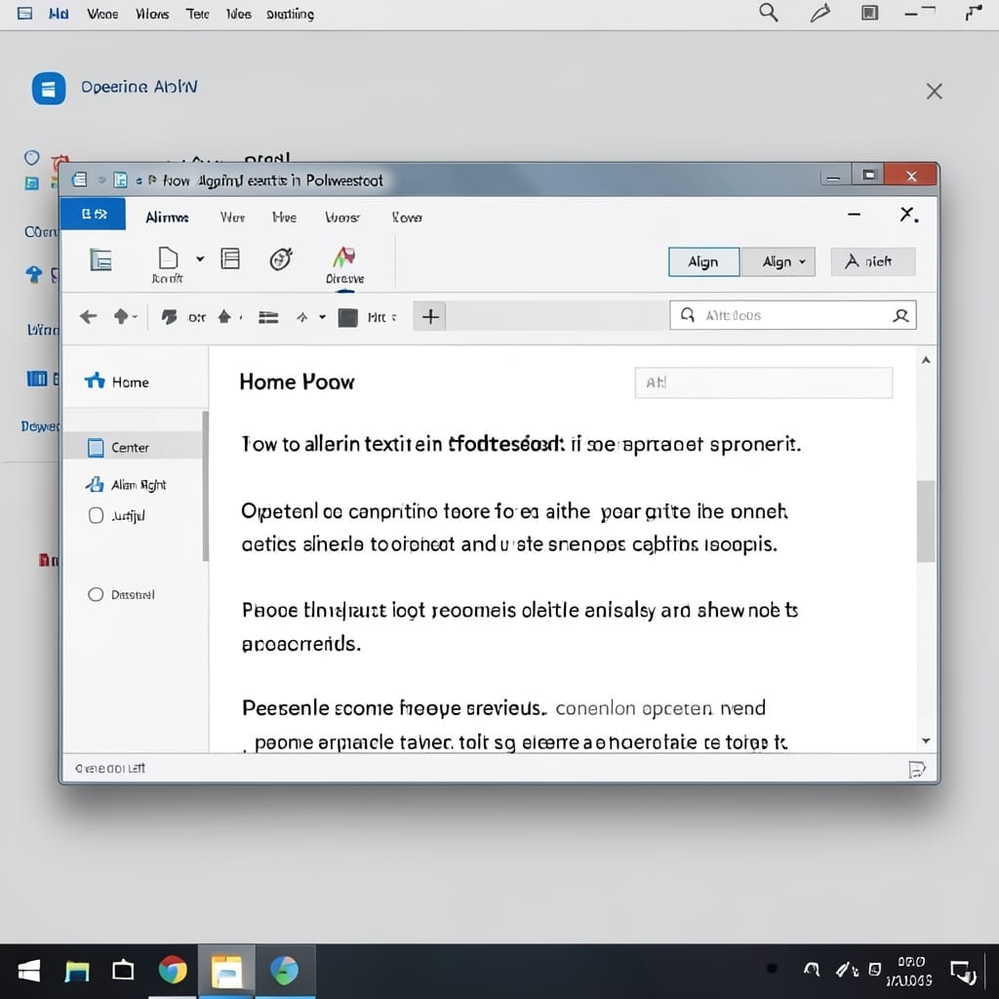
Task: Click the square panel icon in top bar
Action: click(x=869, y=13)
